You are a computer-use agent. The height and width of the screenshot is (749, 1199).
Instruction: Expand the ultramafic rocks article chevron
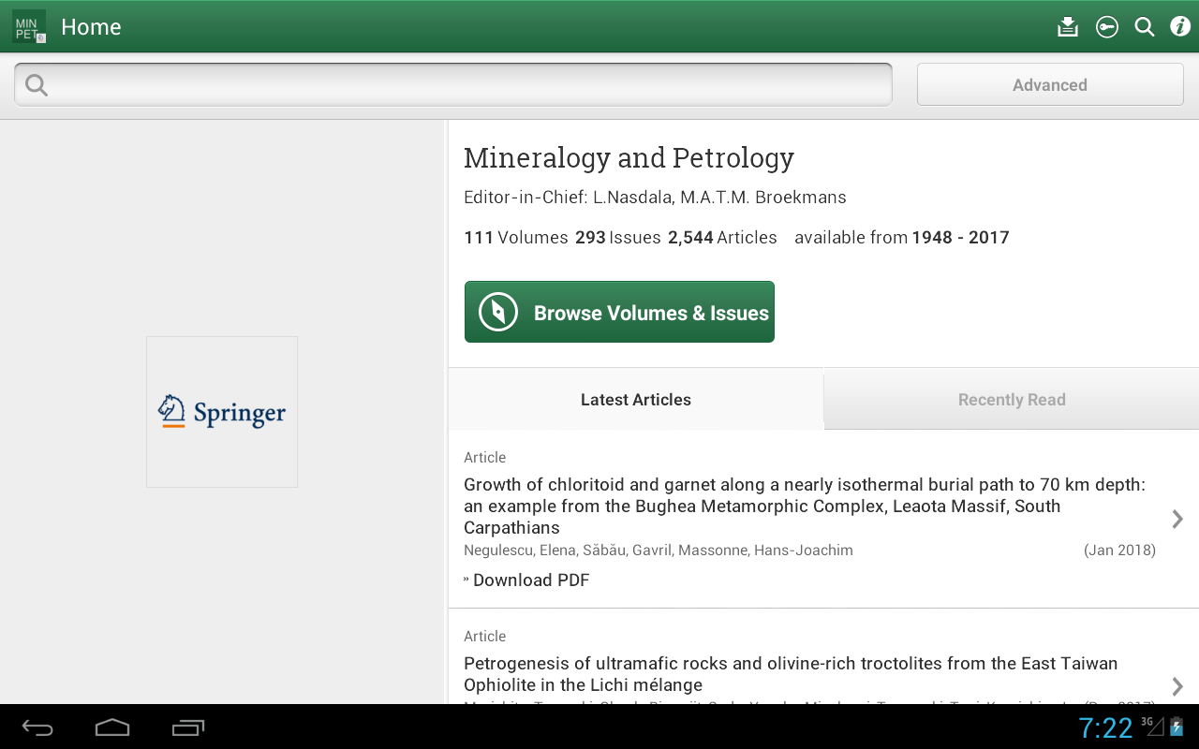pyautogui.click(x=1177, y=686)
